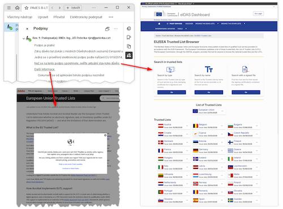The height and width of the screenshot is (209, 283).
Task: Open France trusted list entry
Action: point(174,151)
